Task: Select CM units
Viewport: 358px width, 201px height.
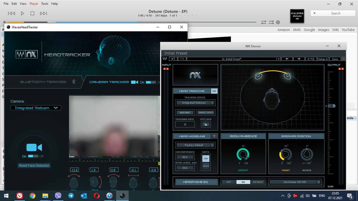Action: point(206,159)
